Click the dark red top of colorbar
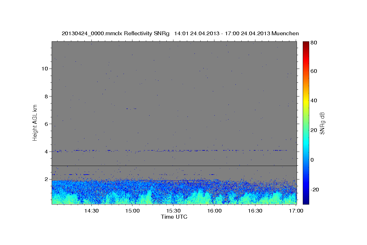Viewport: 367px width, 245px height. pyautogui.click(x=306, y=43)
